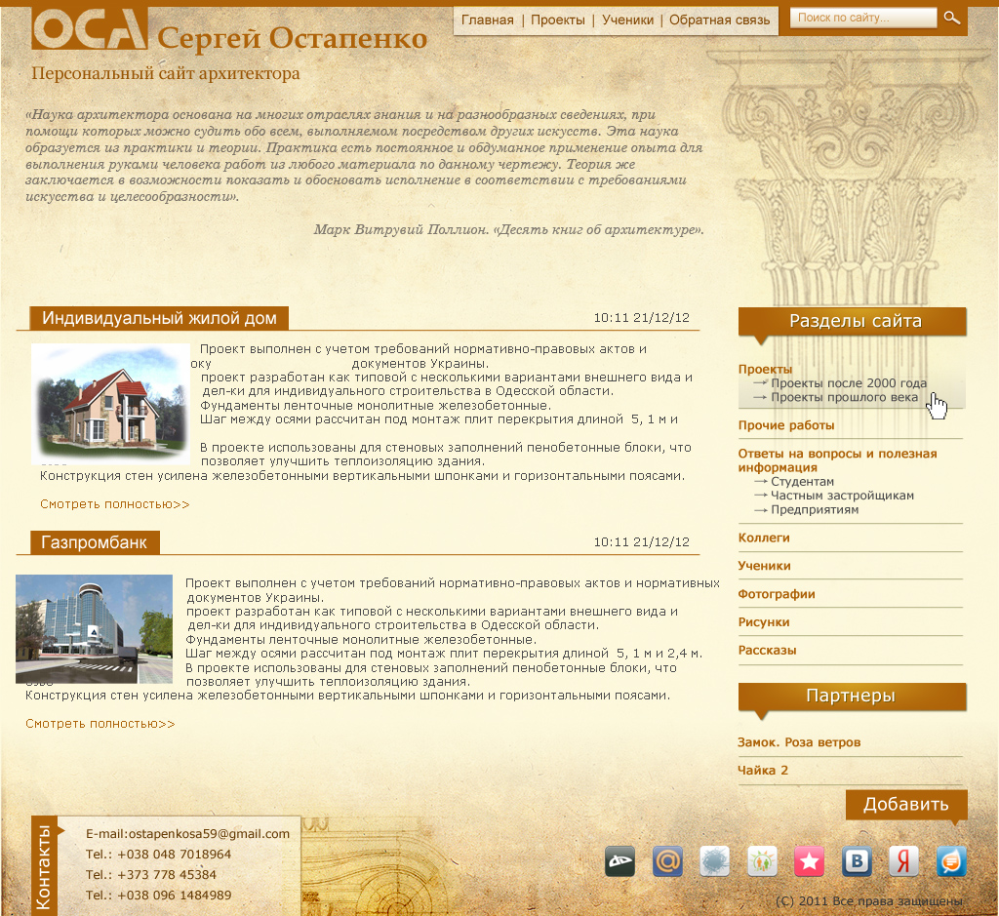The height and width of the screenshot is (916, 999).
Task: Click the Yandex red Я icon
Action: tap(903, 860)
